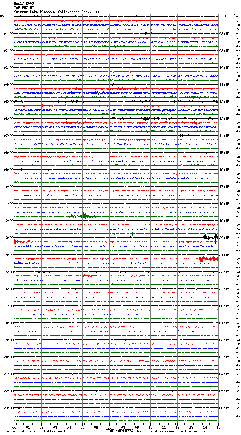The height and width of the screenshot is (435, 241).
Task: Select the 15:00 MST time label
Action: pos(9,272)
